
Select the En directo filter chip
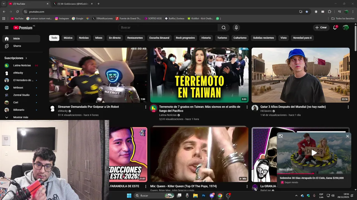[x=115, y=38]
